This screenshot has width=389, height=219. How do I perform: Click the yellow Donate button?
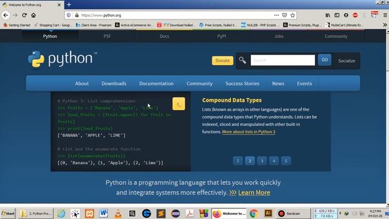click(x=222, y=61)
